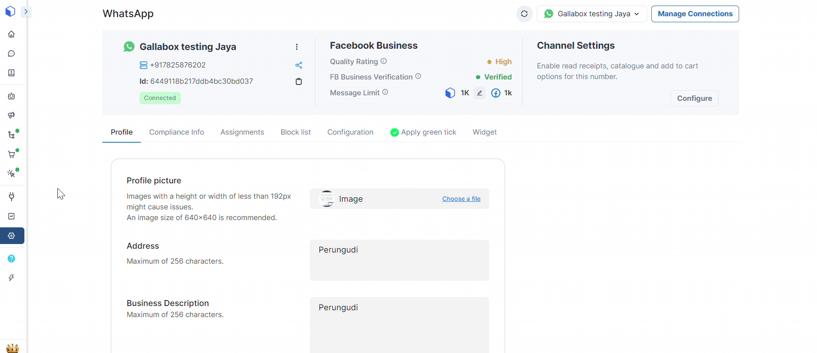Show Quality Rating info tooltip icon
Screen dimensions: 817x353
pos(384,61)
